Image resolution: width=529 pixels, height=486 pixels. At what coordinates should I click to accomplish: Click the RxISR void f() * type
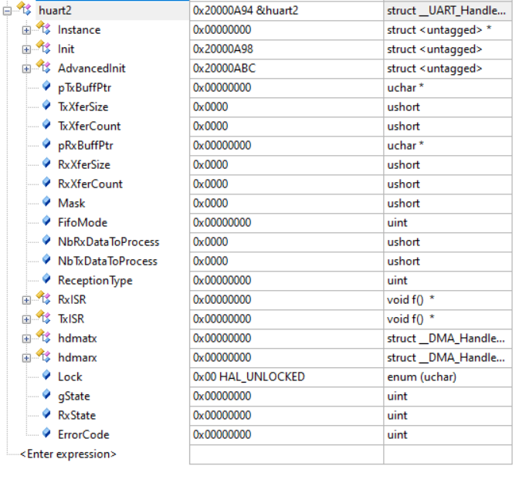[x=411, y=300]
